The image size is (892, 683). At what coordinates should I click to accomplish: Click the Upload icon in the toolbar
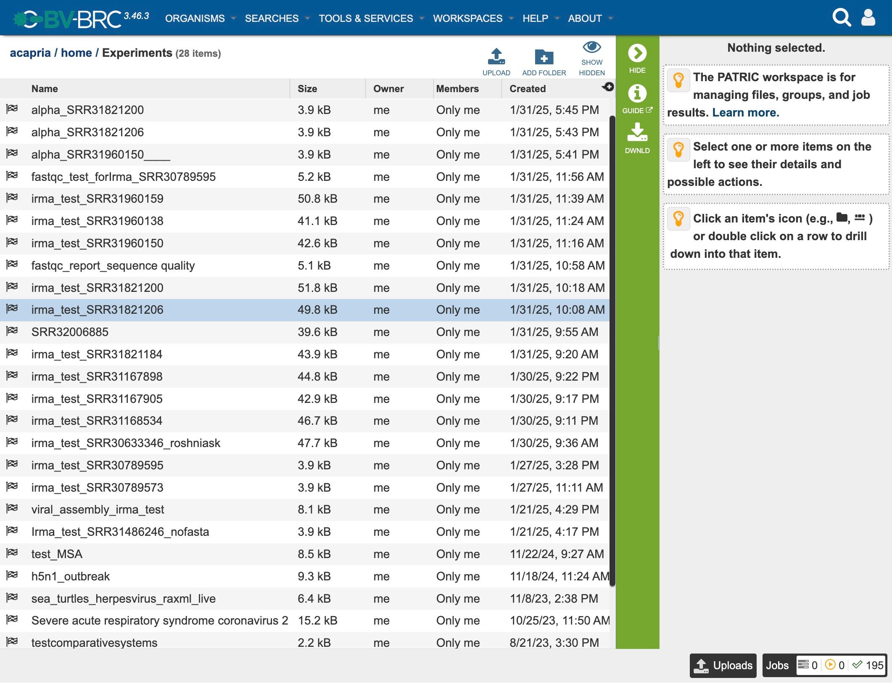point(496,57)
